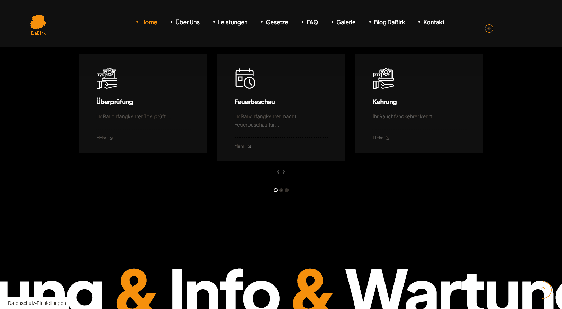Select the third carousel pagination dot

[x=287, y=190]
